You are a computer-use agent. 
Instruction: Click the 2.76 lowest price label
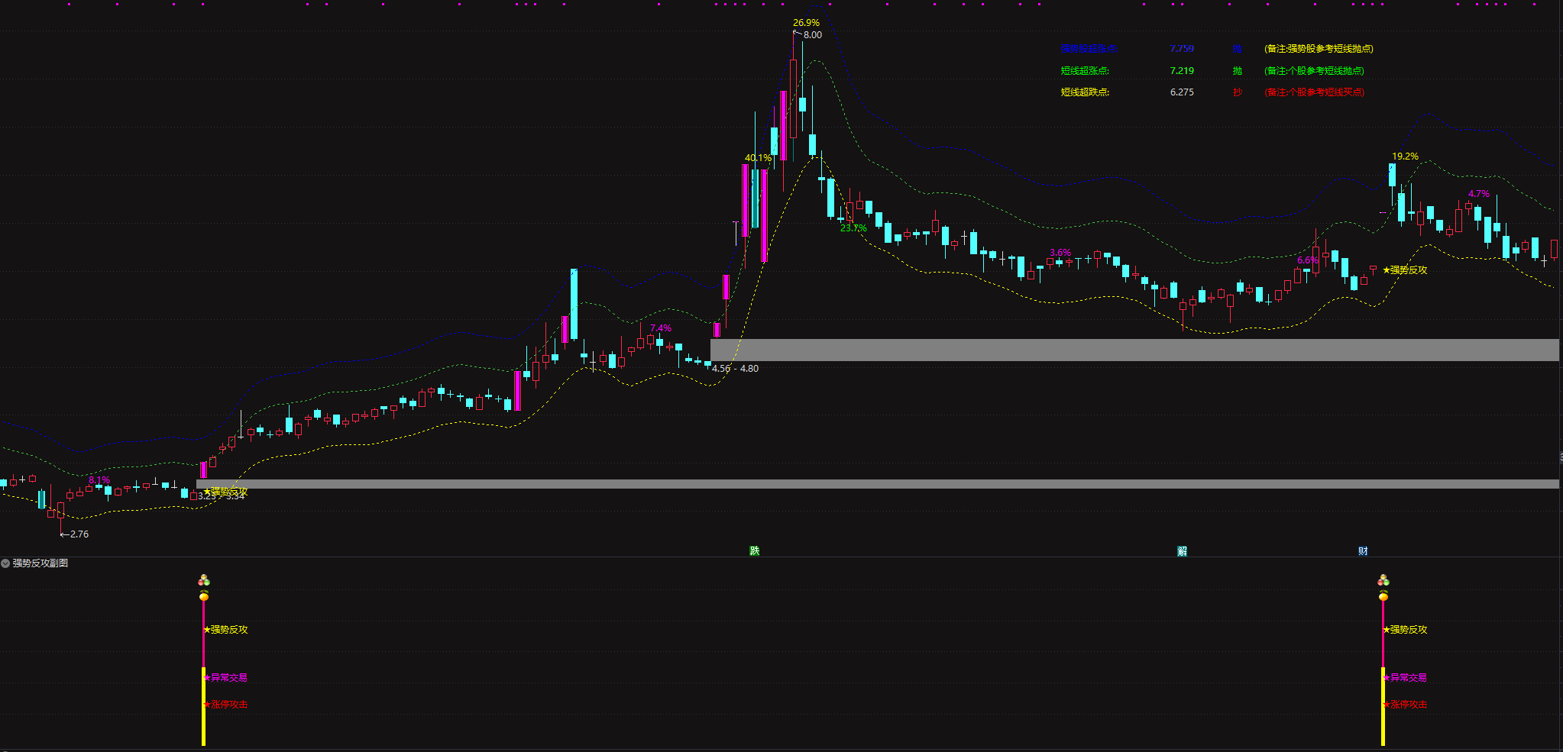tap(79, 534)
